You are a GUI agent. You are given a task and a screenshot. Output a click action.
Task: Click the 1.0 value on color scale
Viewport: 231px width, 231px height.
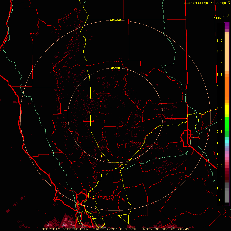click(219, 154)
